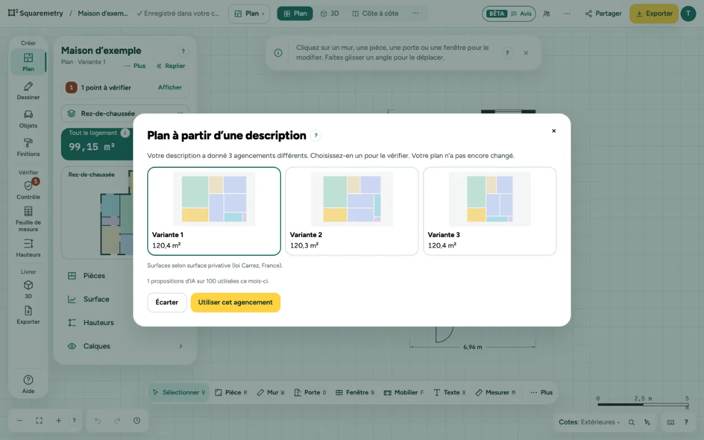
Task: Click the Écarter button
Action: pyautogui.click(x=167, y=303)
